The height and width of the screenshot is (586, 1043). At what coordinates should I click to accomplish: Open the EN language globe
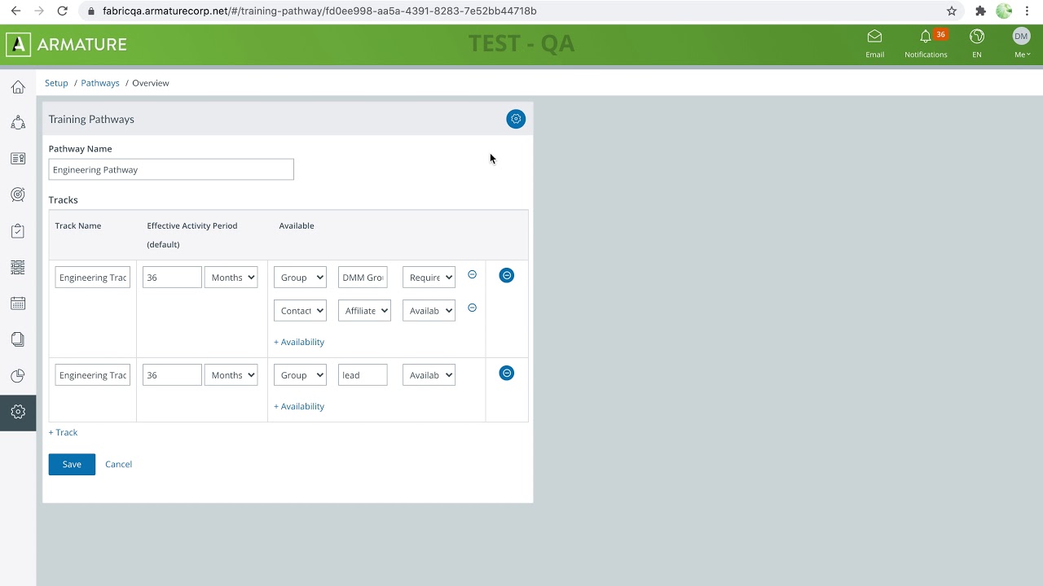(977, 44)
